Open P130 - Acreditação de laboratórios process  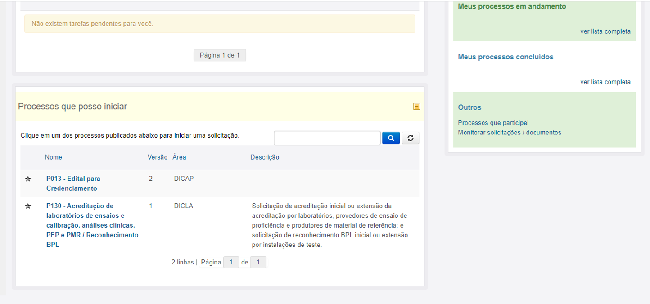point(92,225)
